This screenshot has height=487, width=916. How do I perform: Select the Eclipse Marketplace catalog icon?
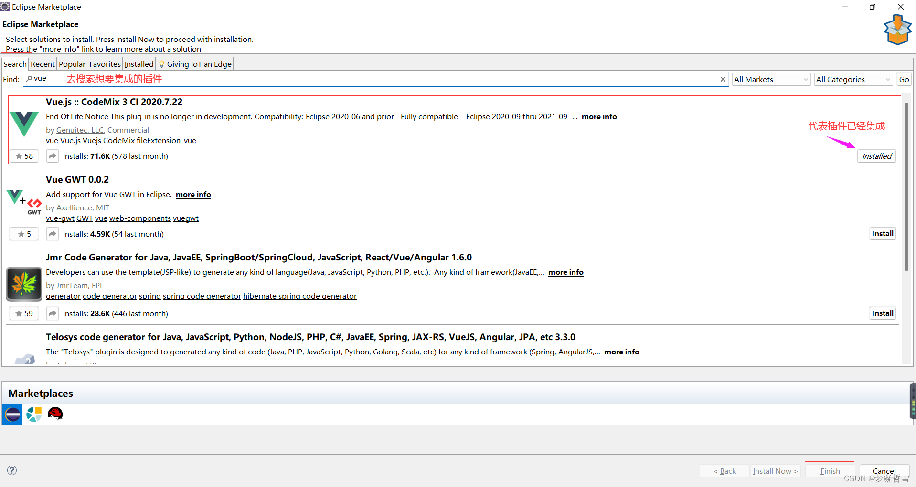click(12, 414)
